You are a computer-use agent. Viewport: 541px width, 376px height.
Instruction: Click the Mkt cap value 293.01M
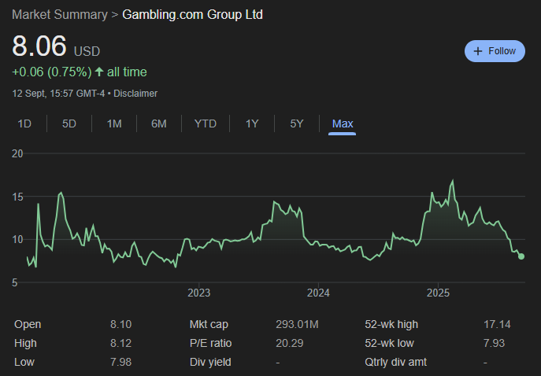pos(297,324)
